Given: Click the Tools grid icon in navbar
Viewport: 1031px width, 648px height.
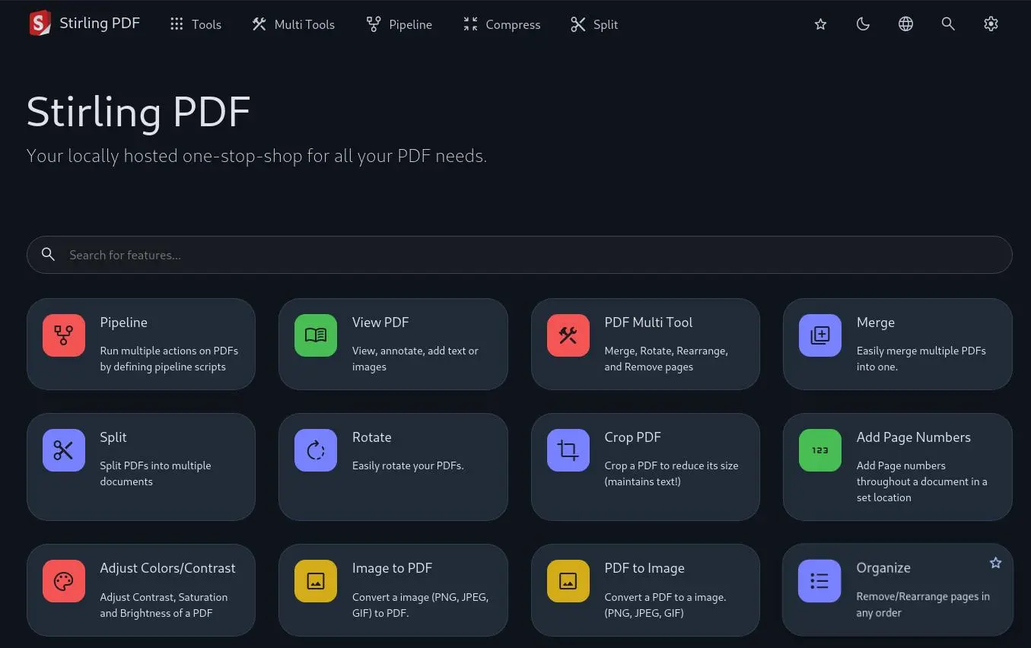Looking at the screenshot, I should coord(177,24).
